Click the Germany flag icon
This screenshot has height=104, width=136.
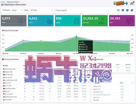pos(4,94)
